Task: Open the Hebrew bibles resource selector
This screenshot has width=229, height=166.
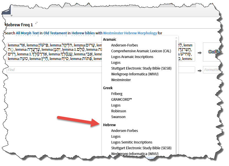Action: point(83,33)
